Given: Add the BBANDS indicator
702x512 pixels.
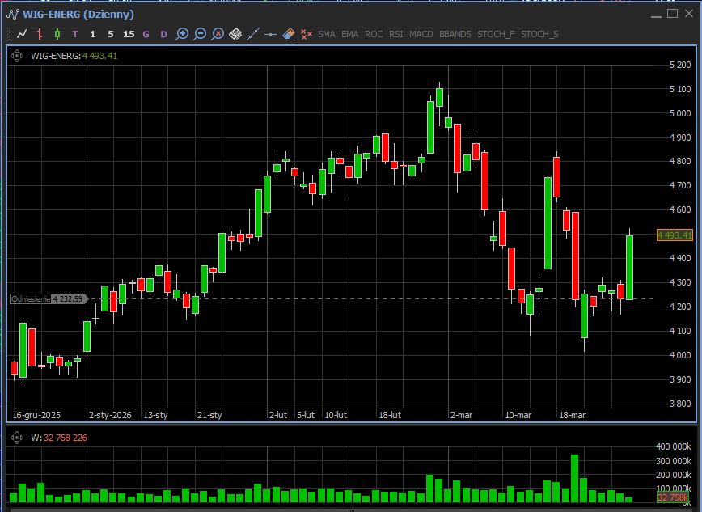Looking at the screenshot, I should [455, 34].
